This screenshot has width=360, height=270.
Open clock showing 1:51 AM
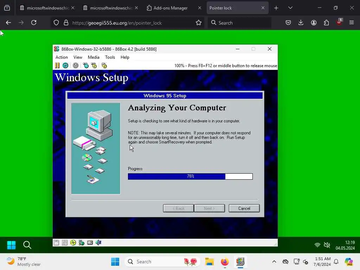322,262
